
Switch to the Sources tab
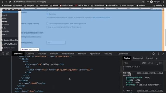(42, 54)
